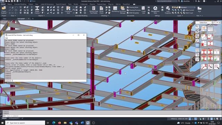Click the Share button in the title bar
Image resolution: width=222 pixels, height=125 pixels.
33,1
